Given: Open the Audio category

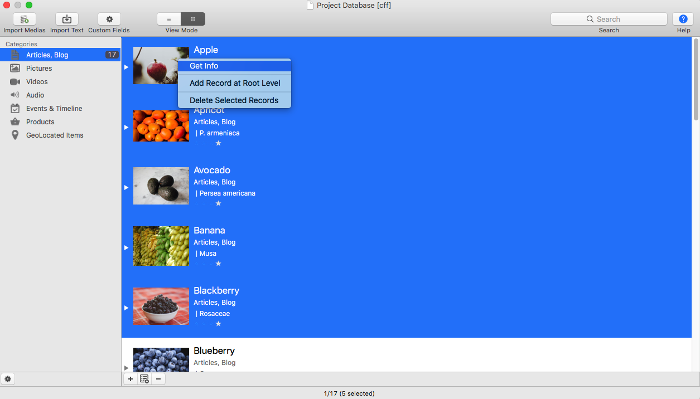Looking at the screenshot, I should [x=35, y=95].
